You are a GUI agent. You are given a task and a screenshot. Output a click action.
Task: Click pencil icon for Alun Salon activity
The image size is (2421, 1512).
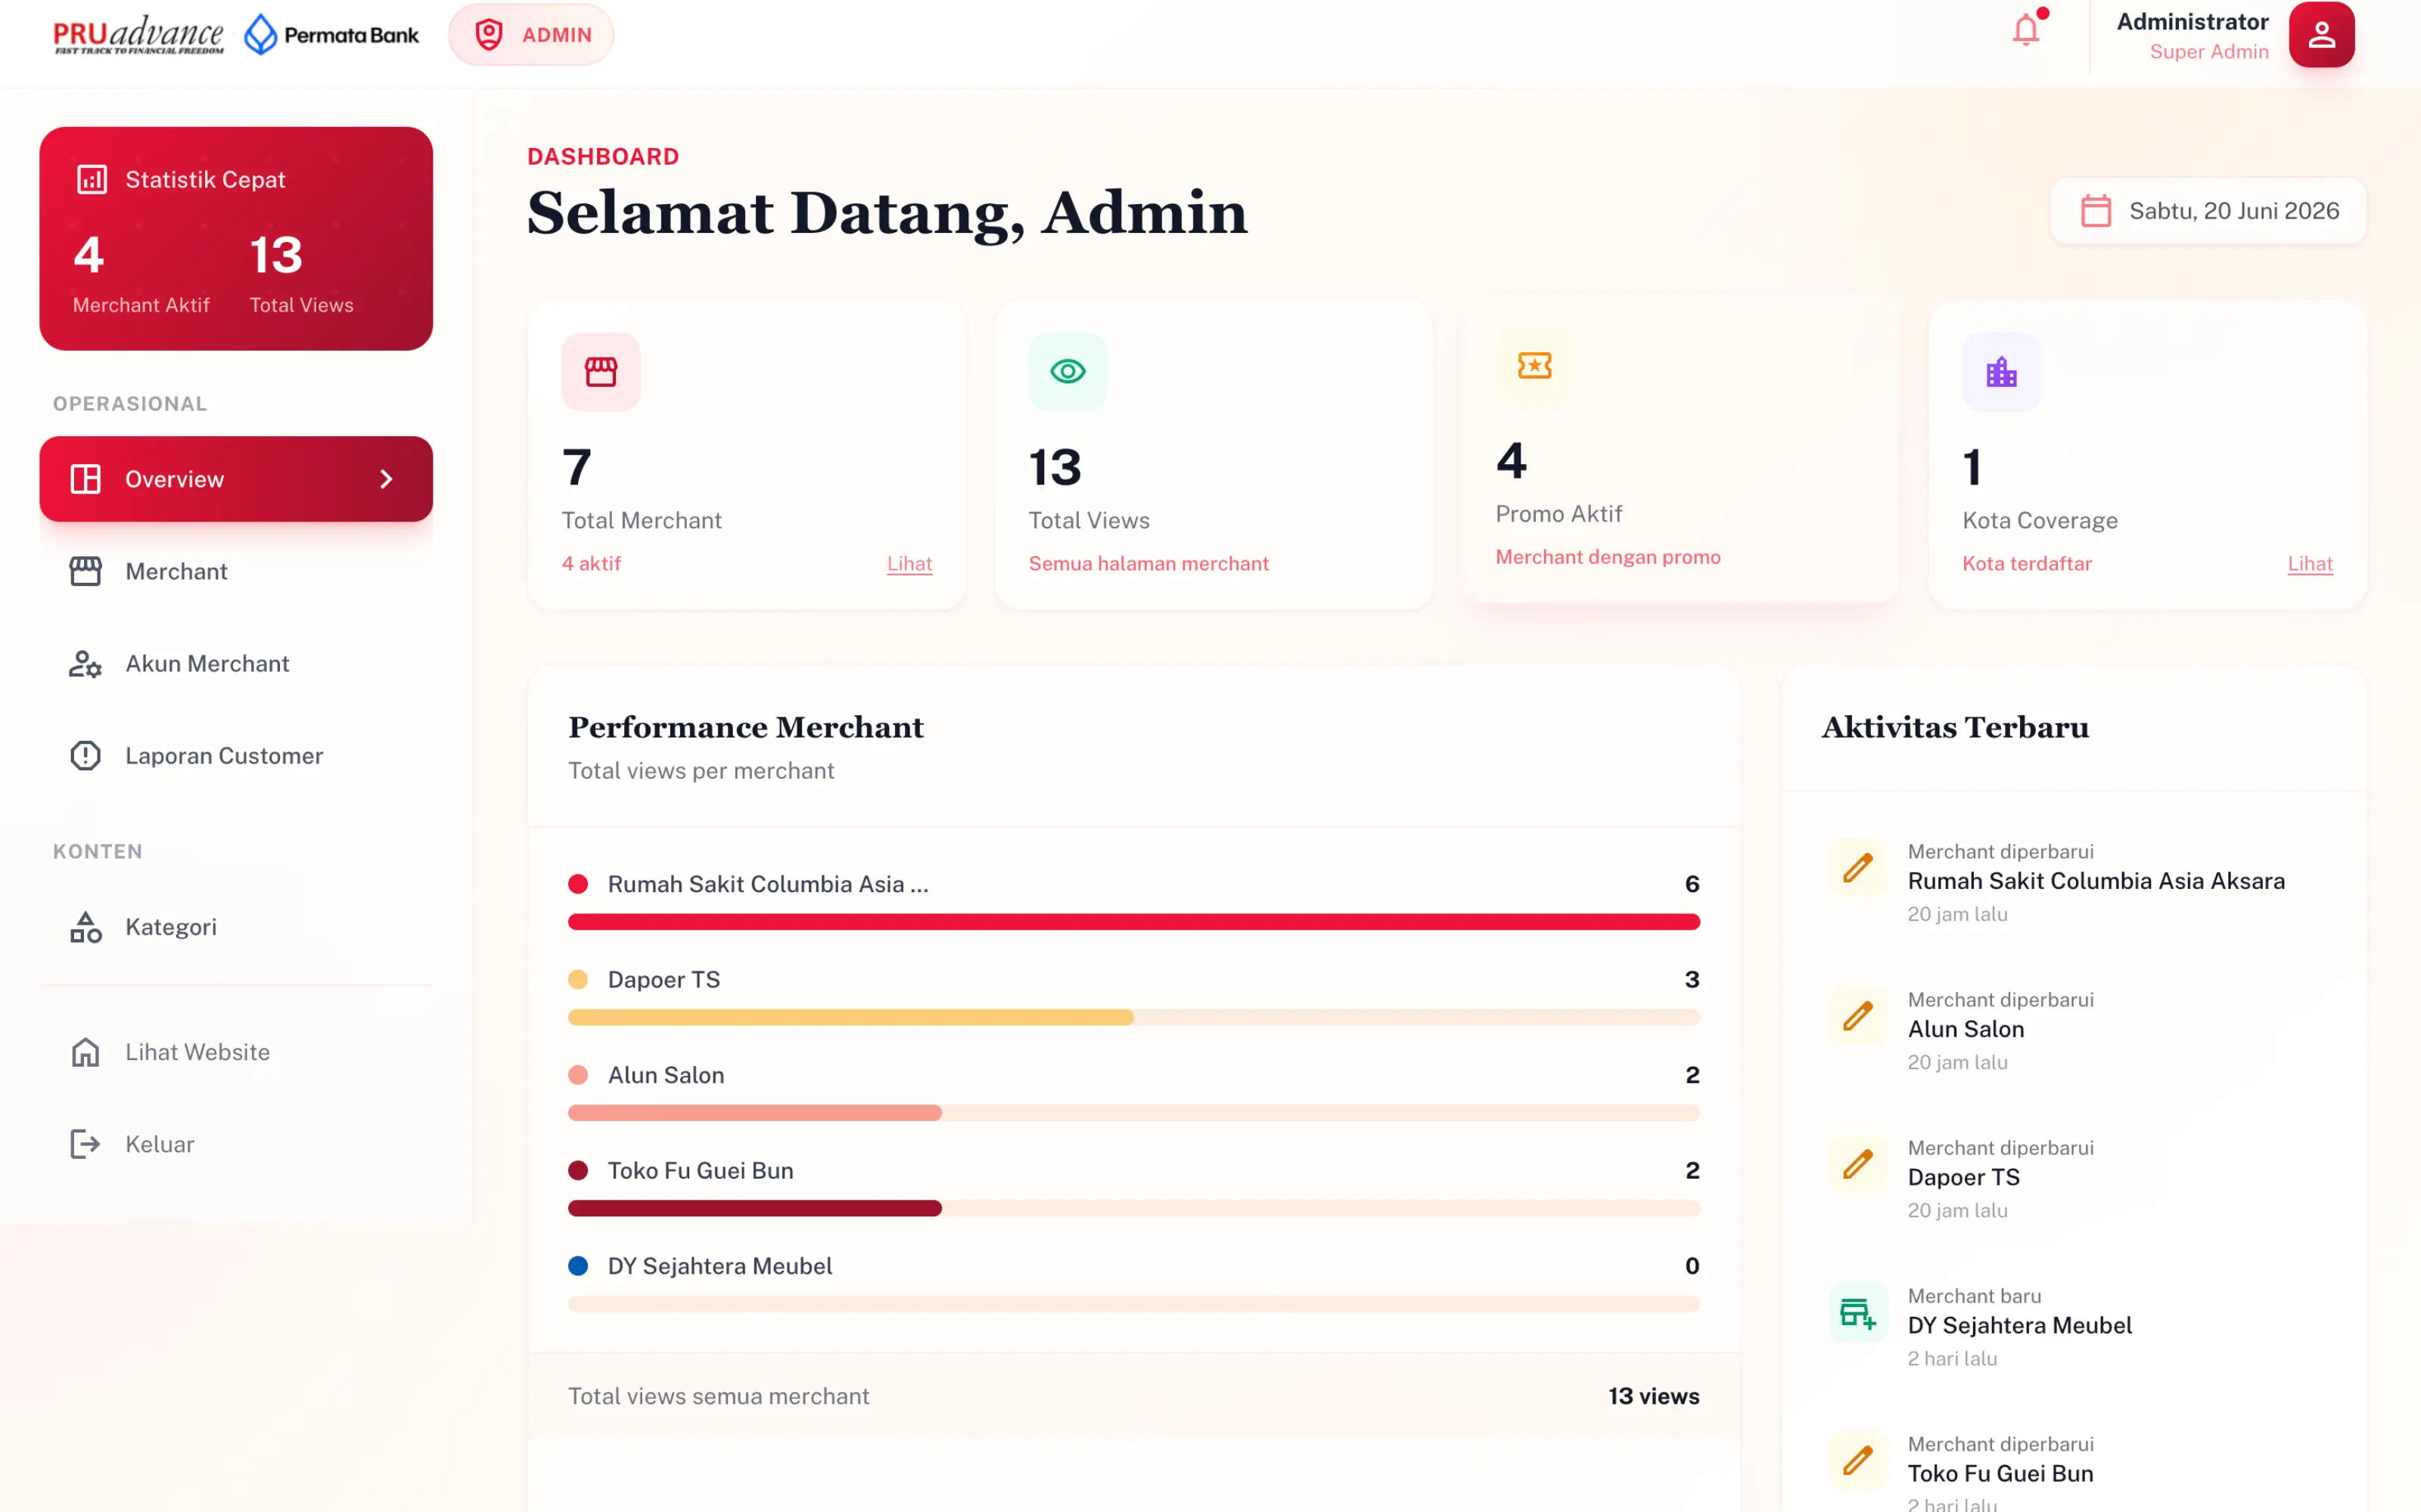(1858, 1016)
